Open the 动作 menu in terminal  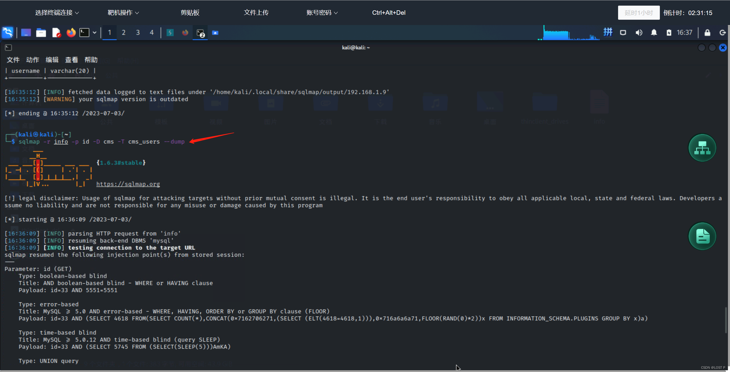[x=32, y=60]
